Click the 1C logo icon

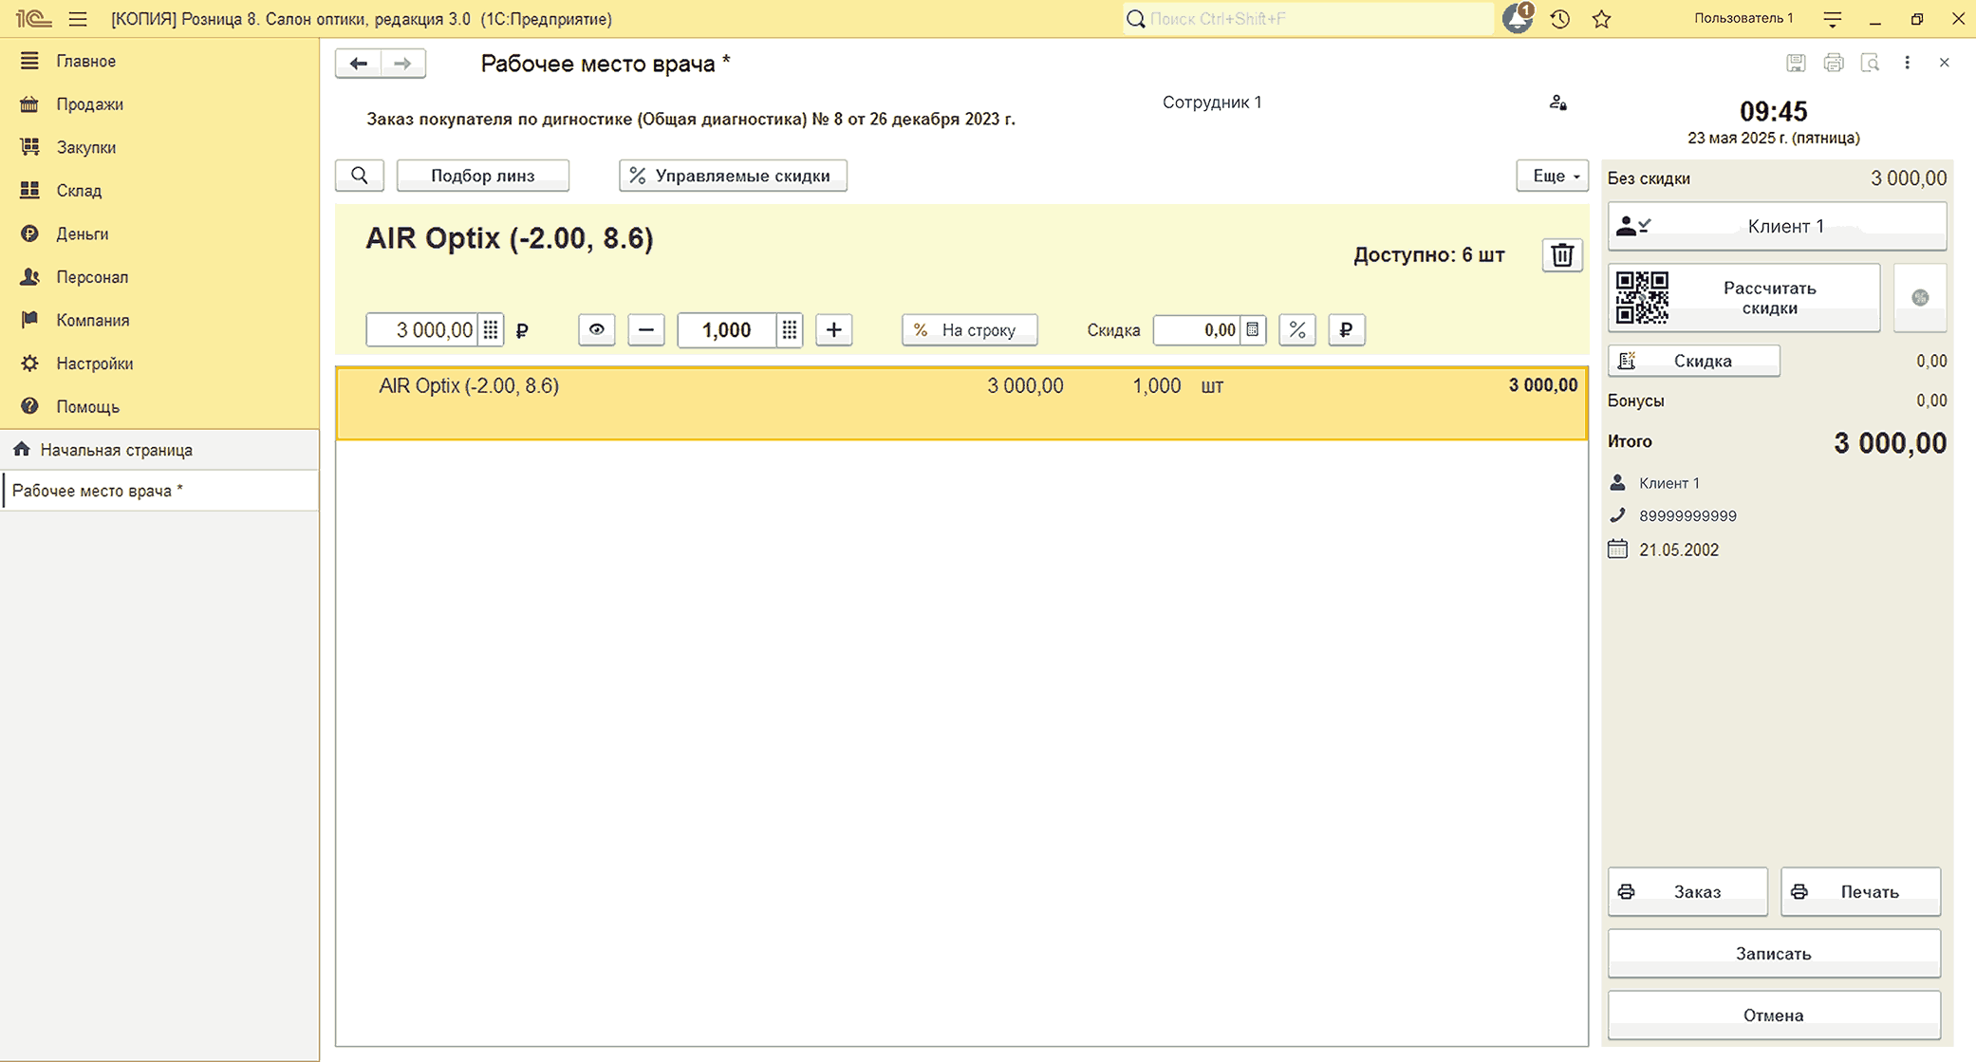(33, 19)
